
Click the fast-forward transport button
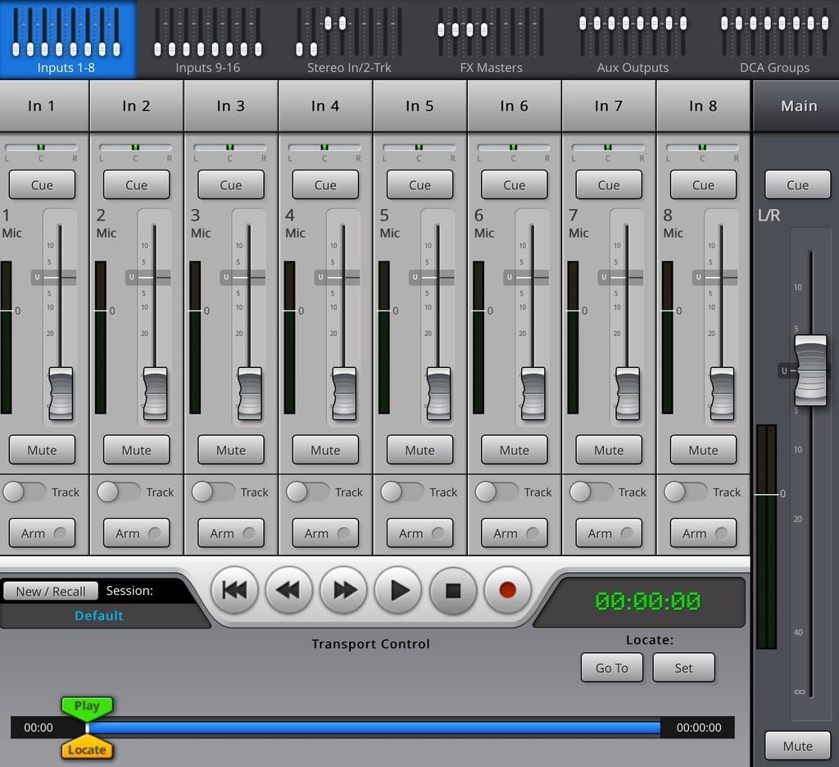[343, 590]
